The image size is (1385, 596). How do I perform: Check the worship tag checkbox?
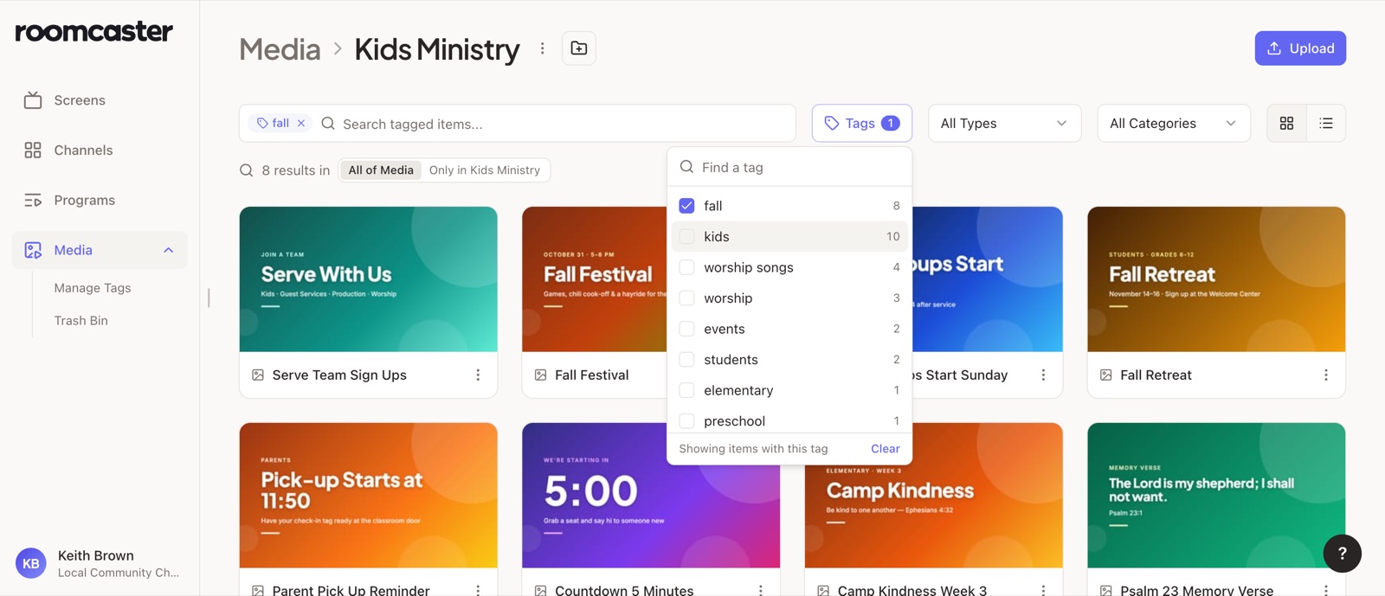(686, 298)
